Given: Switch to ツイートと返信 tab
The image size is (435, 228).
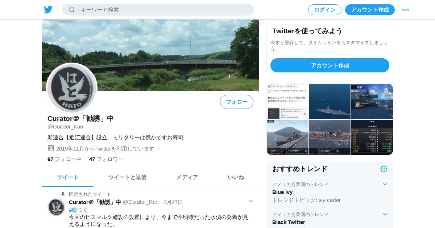Looking at the screenshot, I should (127, 177).
